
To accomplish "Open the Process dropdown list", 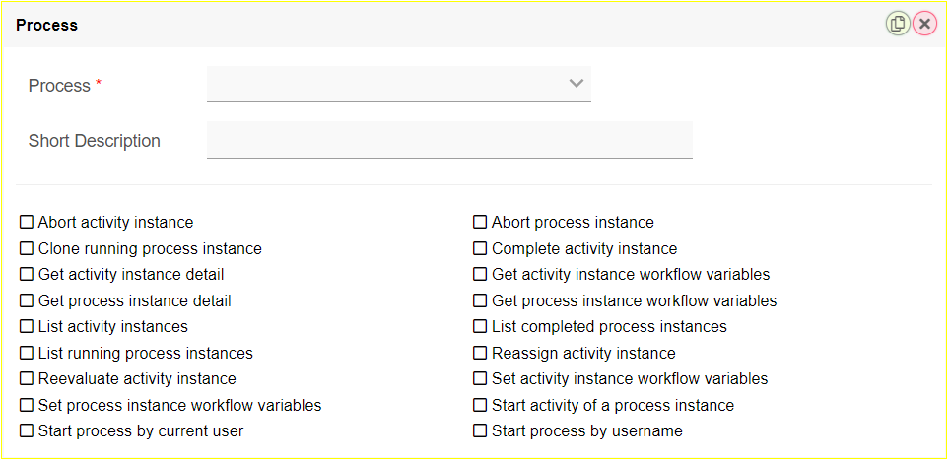I will point(398,84).
